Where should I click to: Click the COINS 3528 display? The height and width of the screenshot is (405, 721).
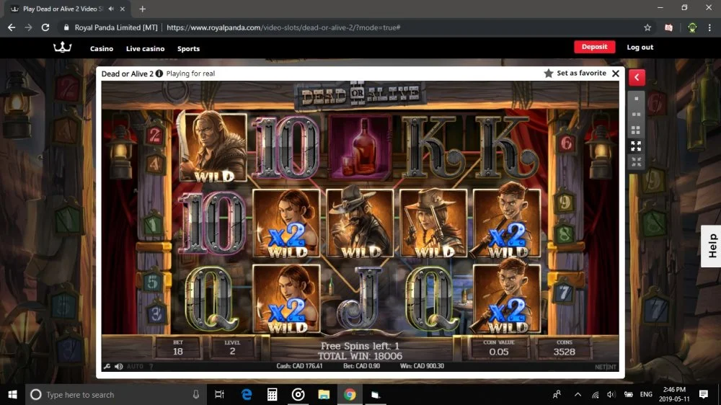click(565, 348)
